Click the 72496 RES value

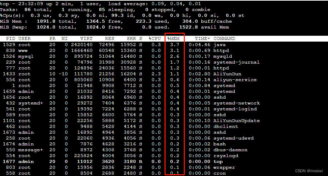106,45
